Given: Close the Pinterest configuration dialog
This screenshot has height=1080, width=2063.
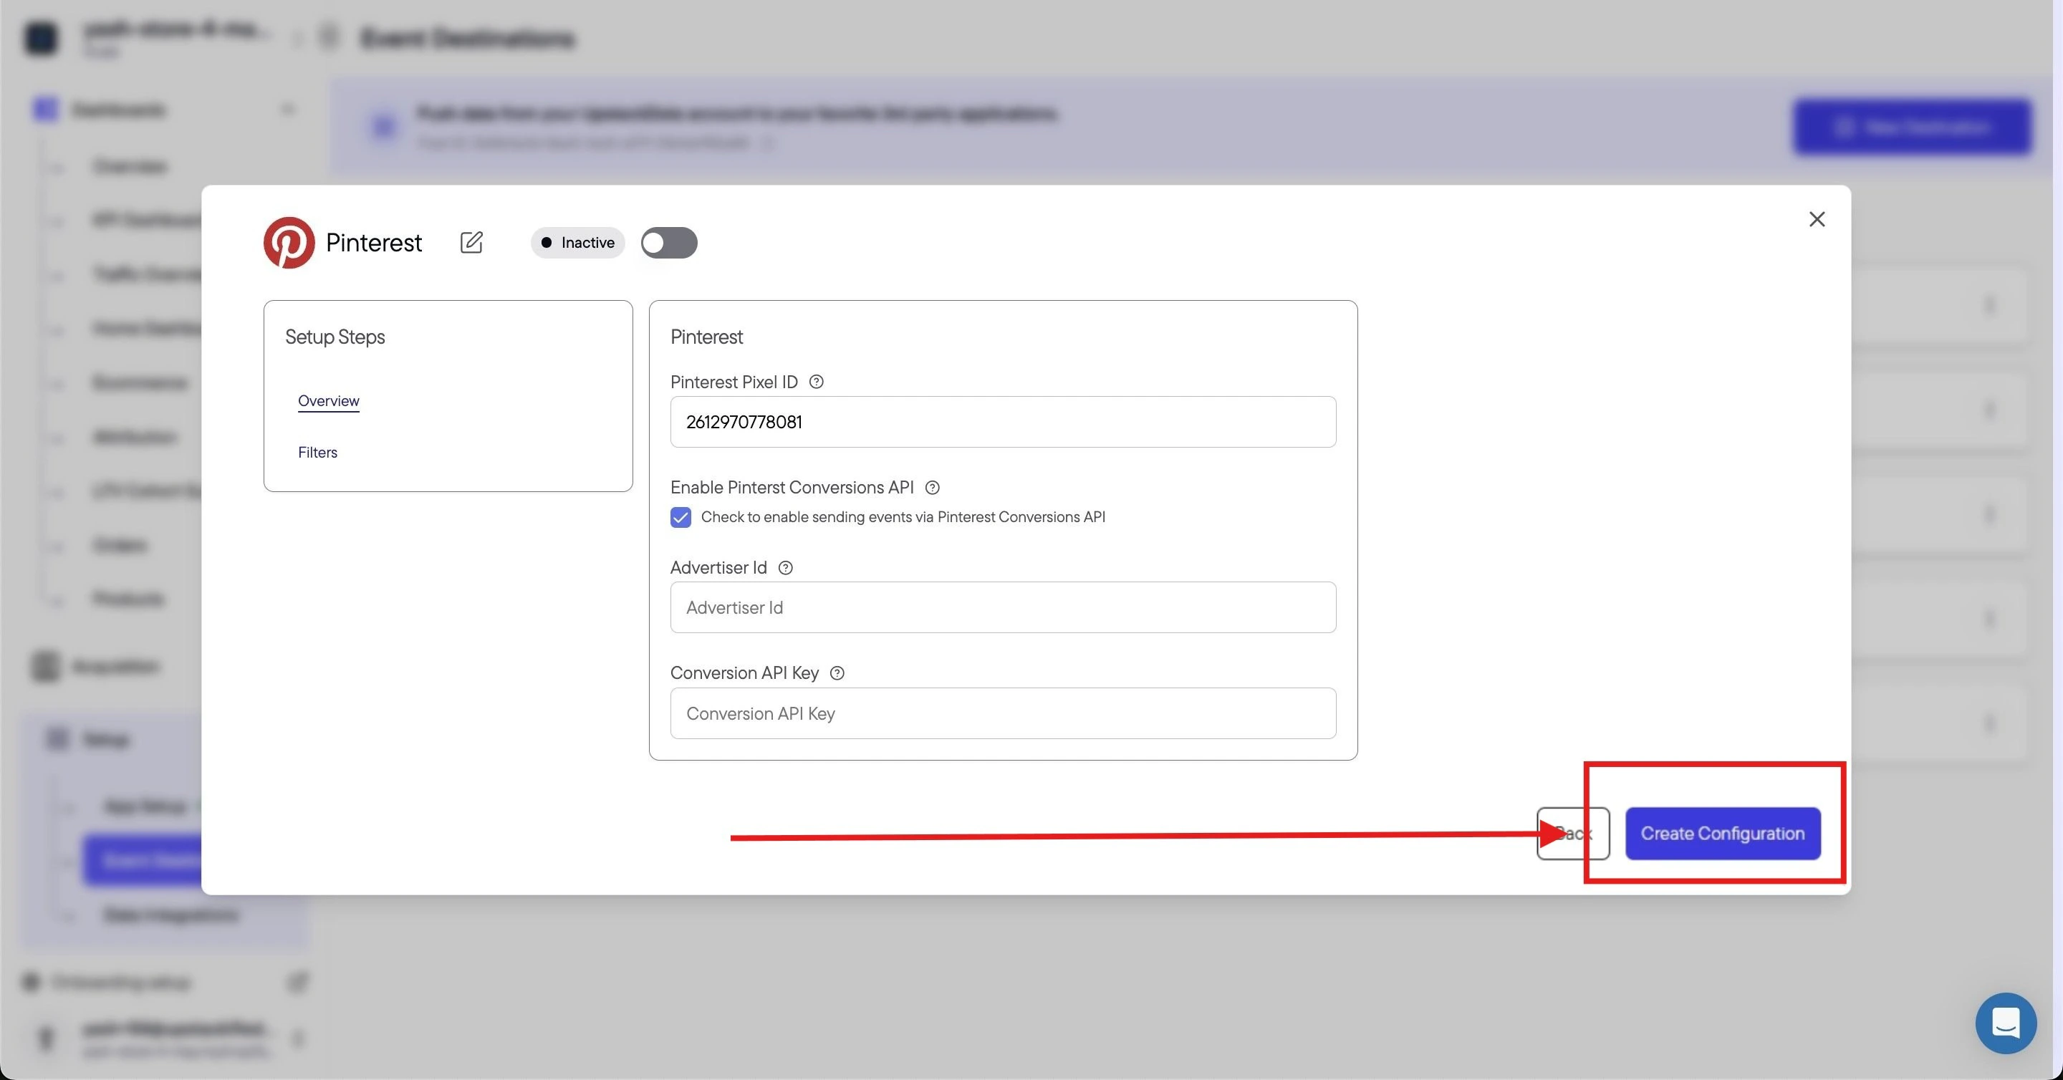Looking at the screenshot, I should click(x=1817, y=219).
